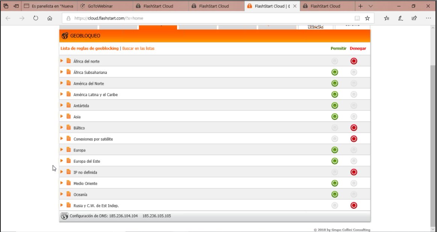The image size is (437, 232).
Task: Expand the África del norte group
Action: pyautogui.click(x=62, y=61)
